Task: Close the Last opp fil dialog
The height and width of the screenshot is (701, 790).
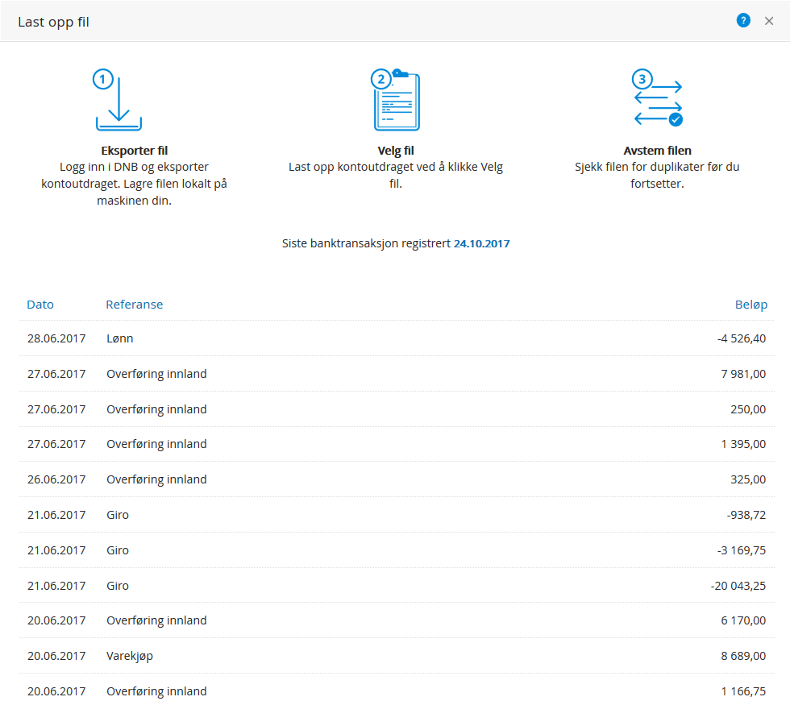Action: coord(769,21)
